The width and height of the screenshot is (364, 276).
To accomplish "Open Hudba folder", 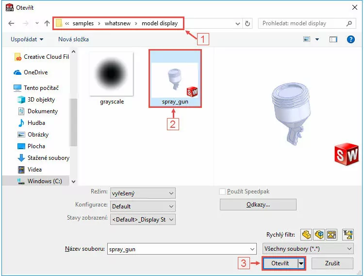I will (32, 123).
